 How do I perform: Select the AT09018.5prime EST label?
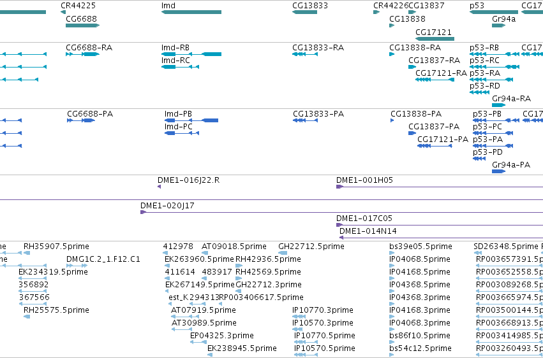click(234, 247)
